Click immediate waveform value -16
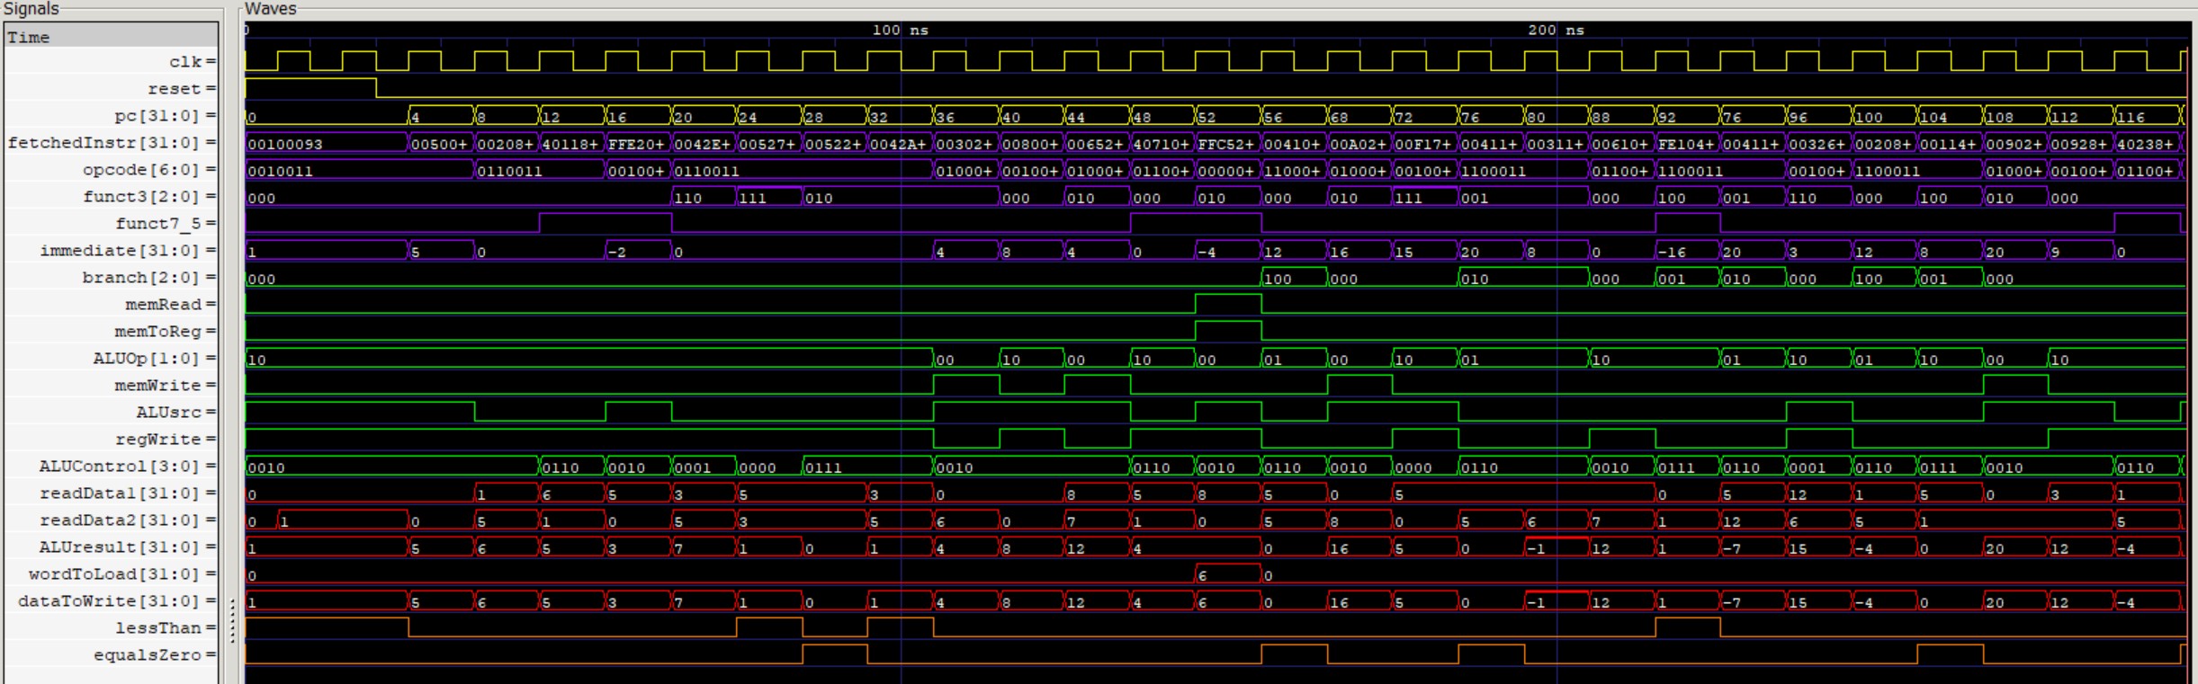Viewport: 2198px width, 684px height. pos(1672,252)
